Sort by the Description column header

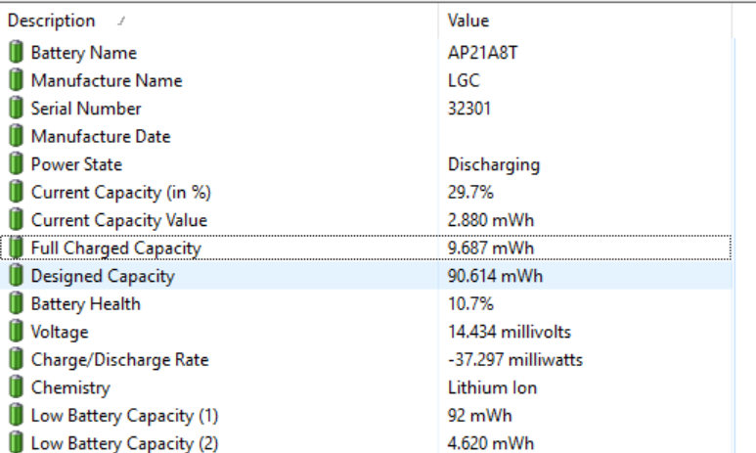point(219,21)
